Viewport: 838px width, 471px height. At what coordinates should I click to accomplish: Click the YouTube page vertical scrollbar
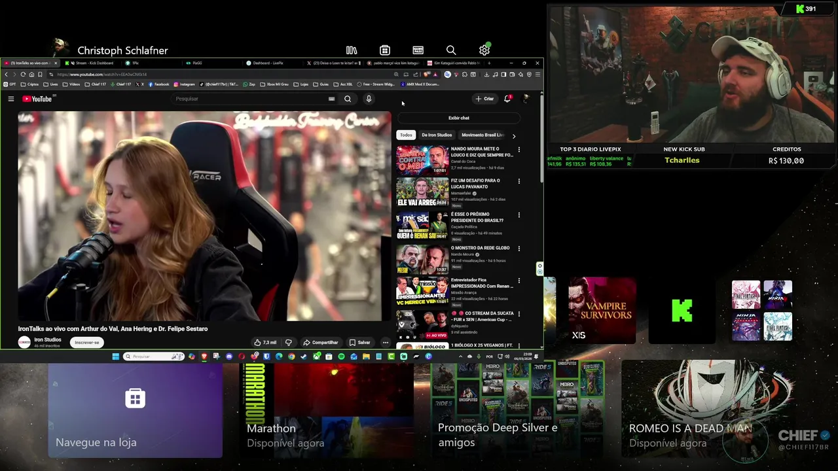[541, 137]
